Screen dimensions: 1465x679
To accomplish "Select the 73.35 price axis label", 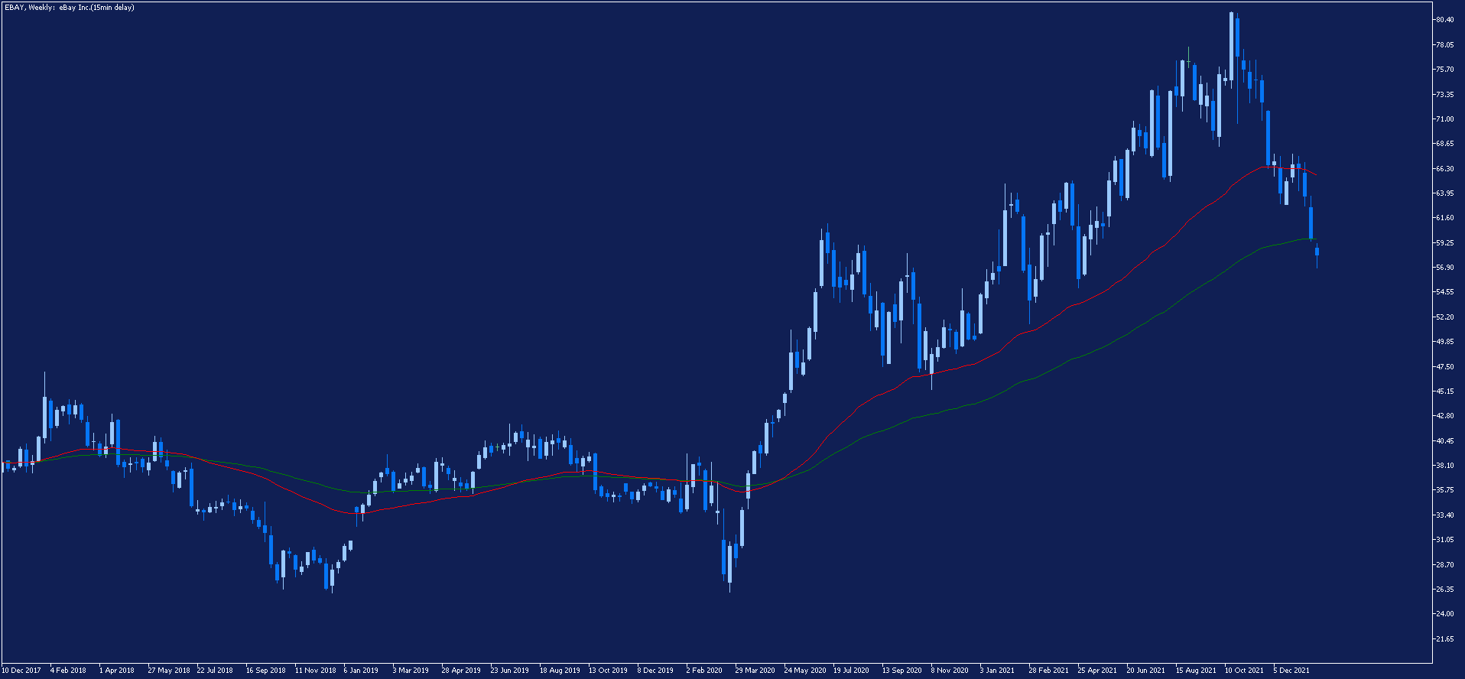I will [1444, 95].
